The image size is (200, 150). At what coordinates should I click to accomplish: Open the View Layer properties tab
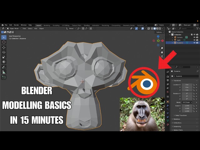(x=168, y=84)
